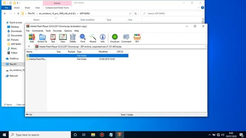Expand Explorer address bar history dropdown
The height and width of the screenshot is (138, 246).
tap(130, 14)
